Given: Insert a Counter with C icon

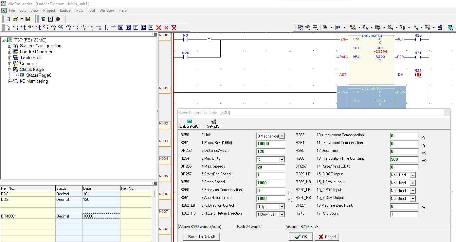Looking at the screenshot, I should (x=143, y=27).
